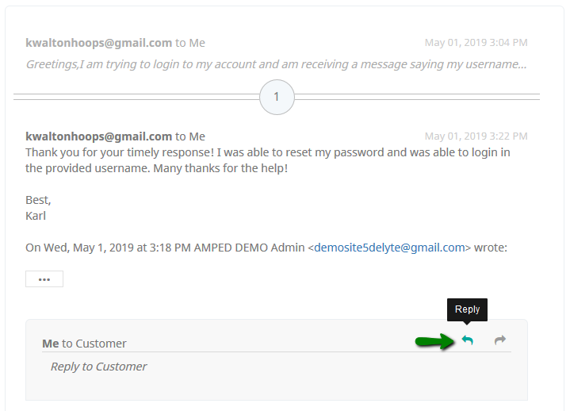The image size is (570, 411).
Task: Click the May 01, 2019 3:22 PM timestamp
Action: [x=476, y=136]
